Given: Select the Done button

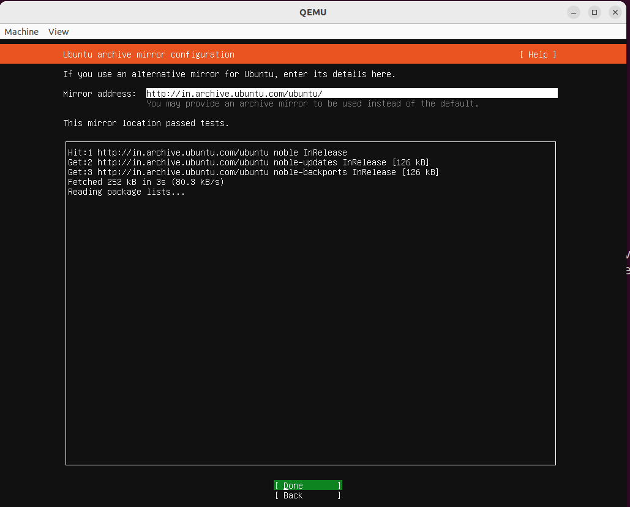Looking at the screenshot, I should [307, 485].
